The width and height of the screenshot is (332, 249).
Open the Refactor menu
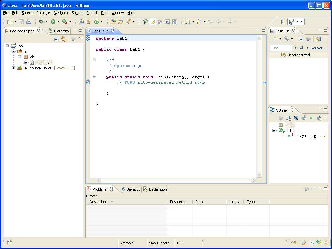[x=43, y=13]
